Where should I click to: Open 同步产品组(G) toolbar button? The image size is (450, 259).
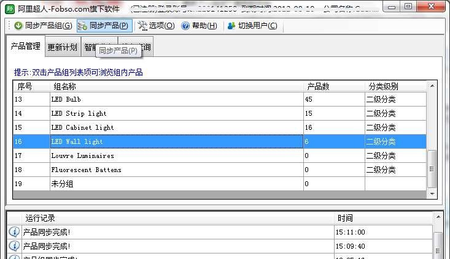[44, 26]
